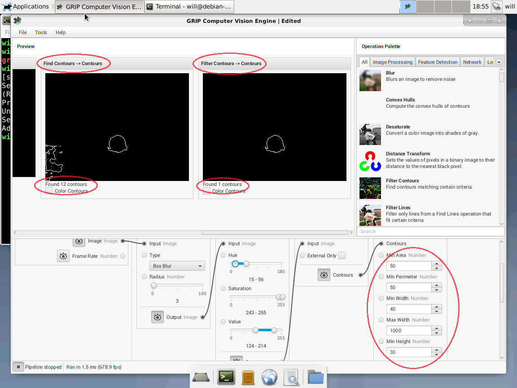Open the Box Blur type dropdown
Image resolution: width=517 pixels, height=388 pixels.
[x=177, y=266]
